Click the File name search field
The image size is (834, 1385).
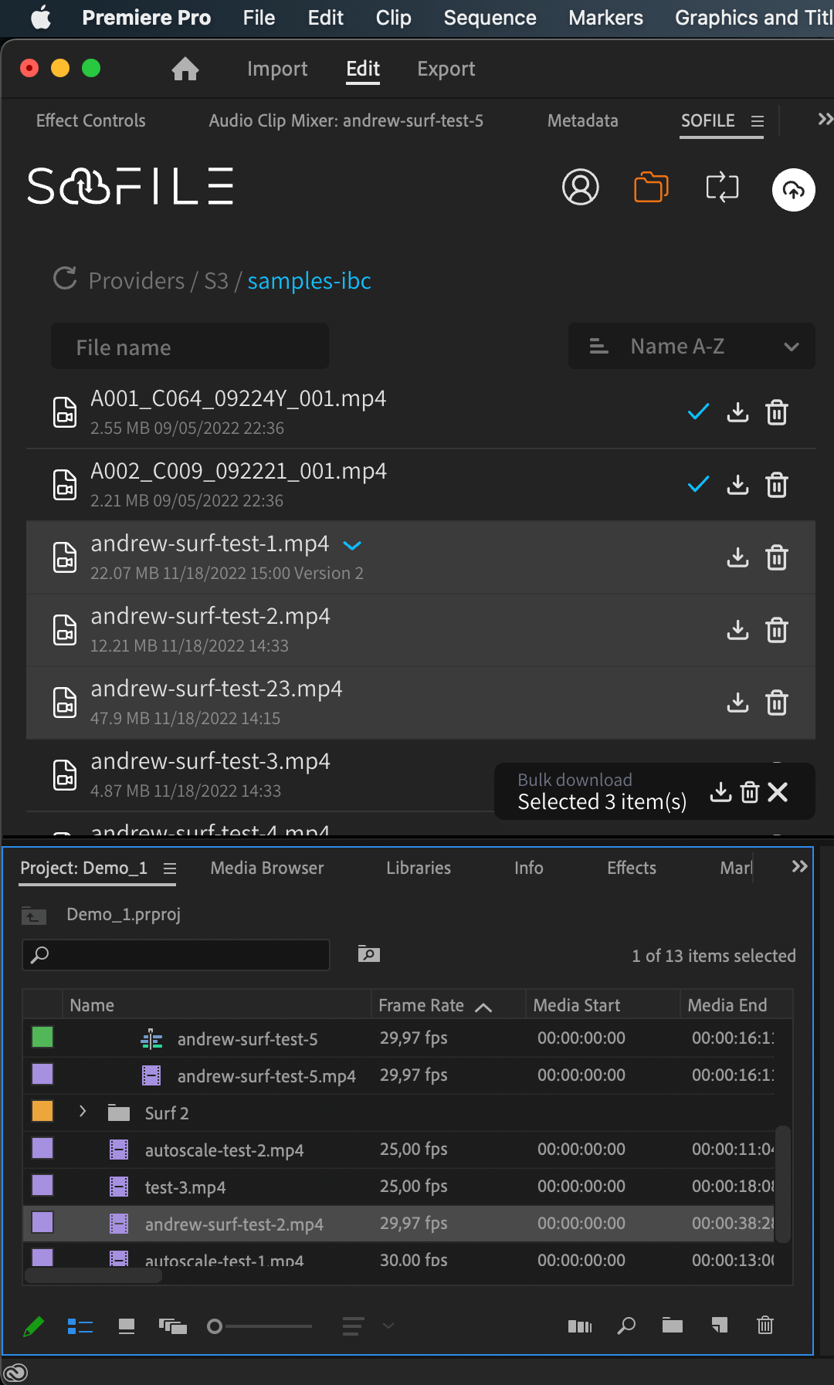[x=190, y=347]
